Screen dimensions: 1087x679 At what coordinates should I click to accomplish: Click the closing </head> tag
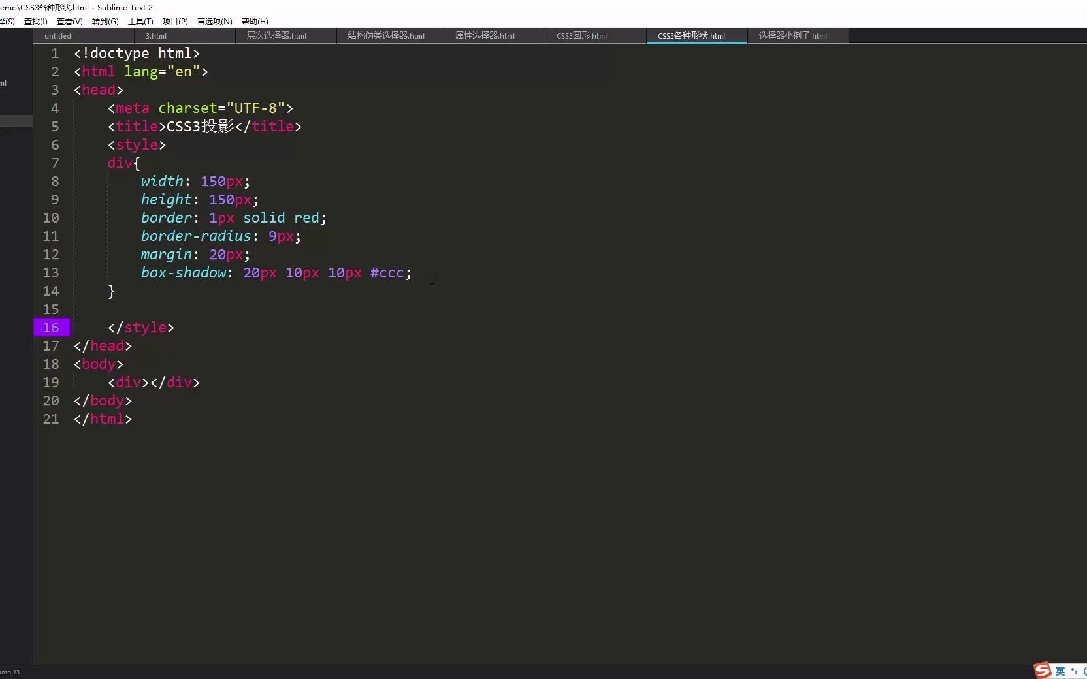point(103,346)
